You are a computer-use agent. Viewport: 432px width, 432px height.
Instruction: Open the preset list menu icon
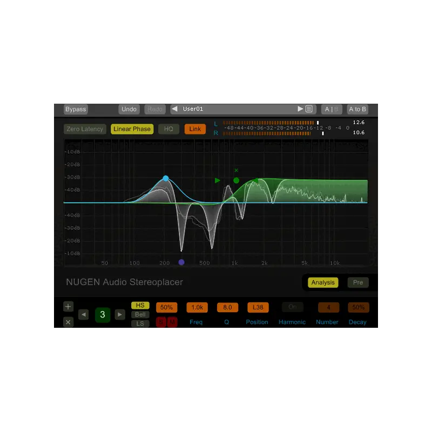pos(309,109)
